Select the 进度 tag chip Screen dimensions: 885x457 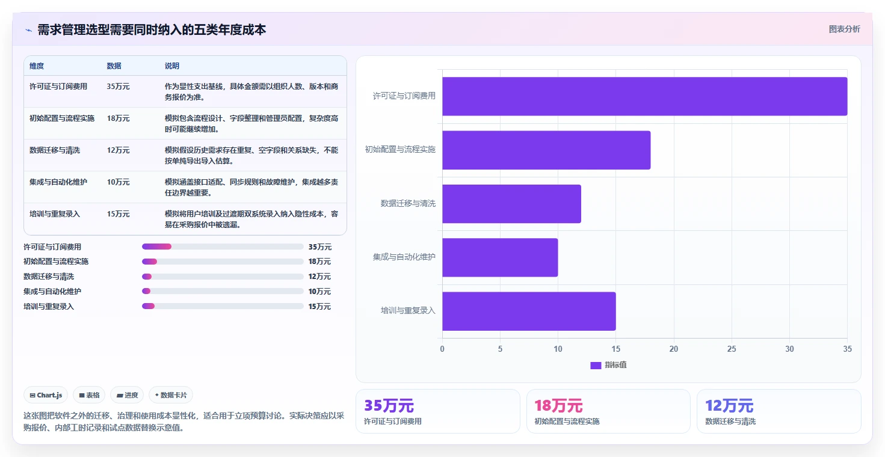[127, 395]
